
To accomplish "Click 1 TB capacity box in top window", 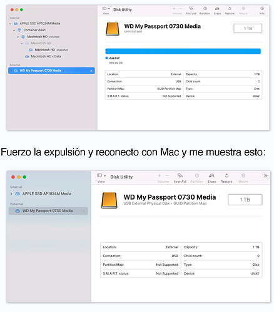I will coord(248,29).
